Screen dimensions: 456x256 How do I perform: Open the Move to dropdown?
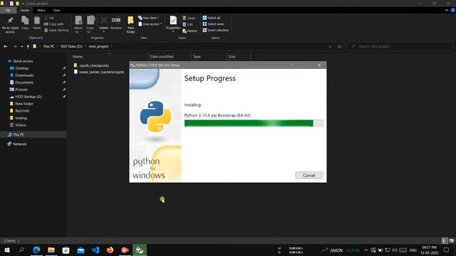[x=78, y=25]
